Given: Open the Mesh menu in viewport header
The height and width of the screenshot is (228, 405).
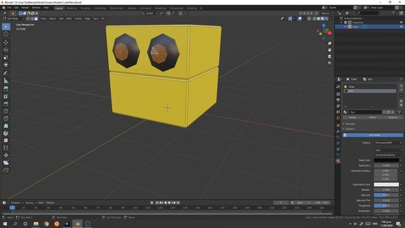Looking at the screenshot, I should click(x=69, y=18).
